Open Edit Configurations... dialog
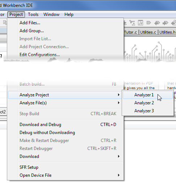 click(x=65, y=55)
